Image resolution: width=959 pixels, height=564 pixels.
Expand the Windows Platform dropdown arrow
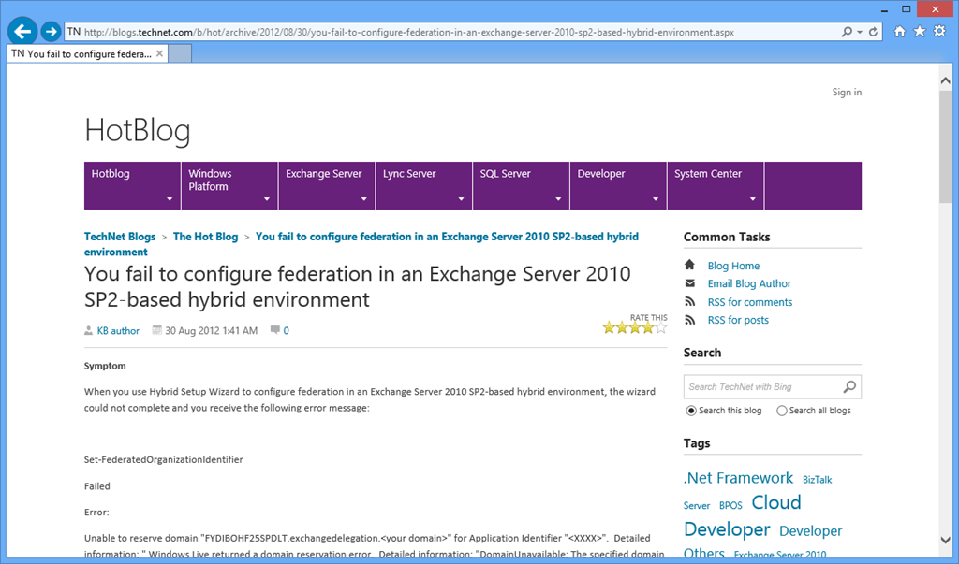(x=267, y=199)
